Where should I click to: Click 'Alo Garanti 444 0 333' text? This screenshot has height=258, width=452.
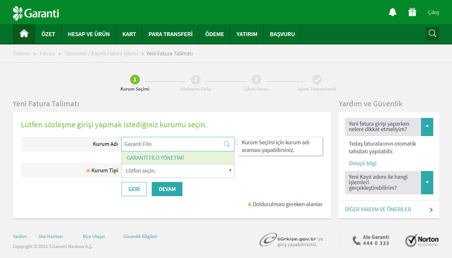376,240
